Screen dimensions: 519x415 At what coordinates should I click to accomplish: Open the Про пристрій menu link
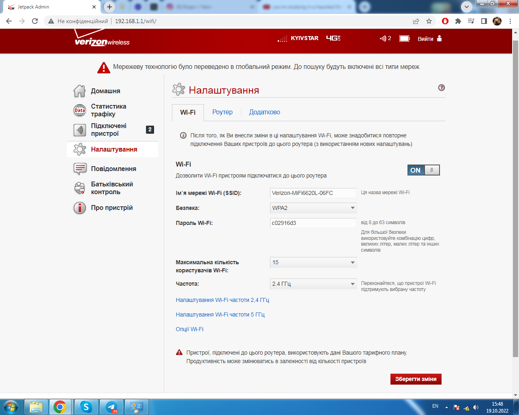[x=112, y=207]
